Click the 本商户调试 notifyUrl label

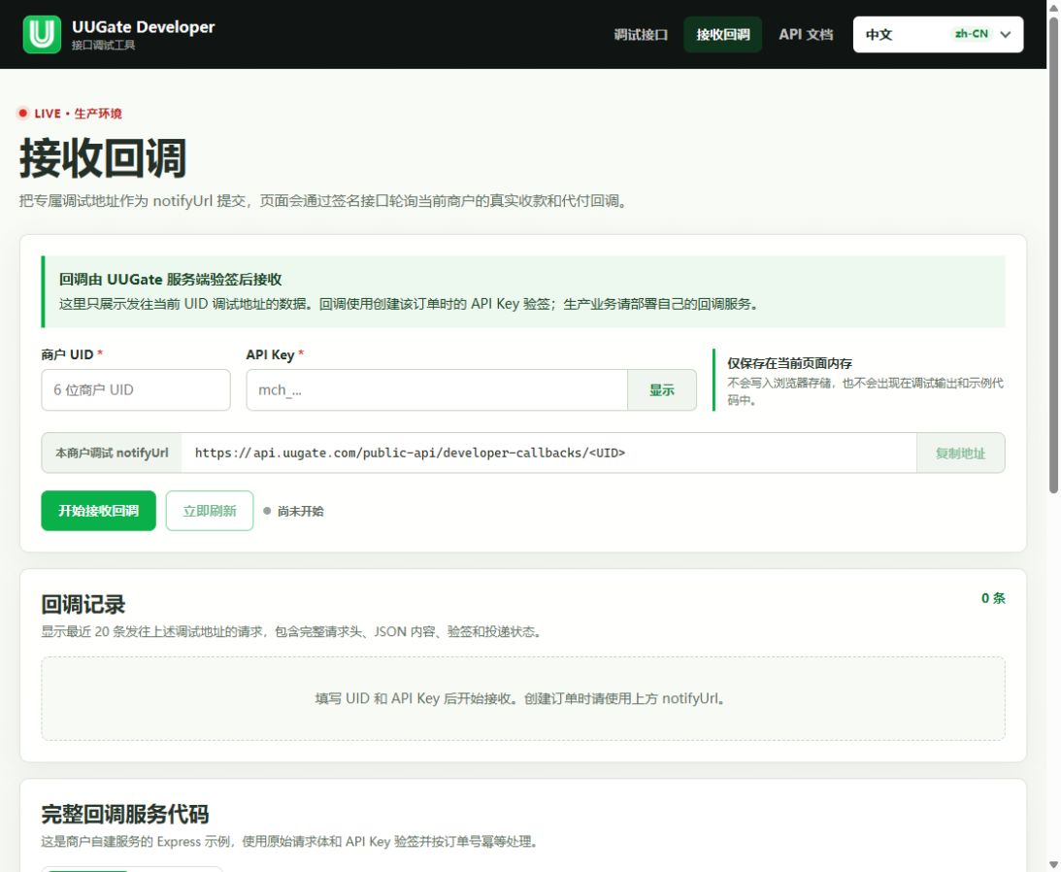[x=113, y=453]
